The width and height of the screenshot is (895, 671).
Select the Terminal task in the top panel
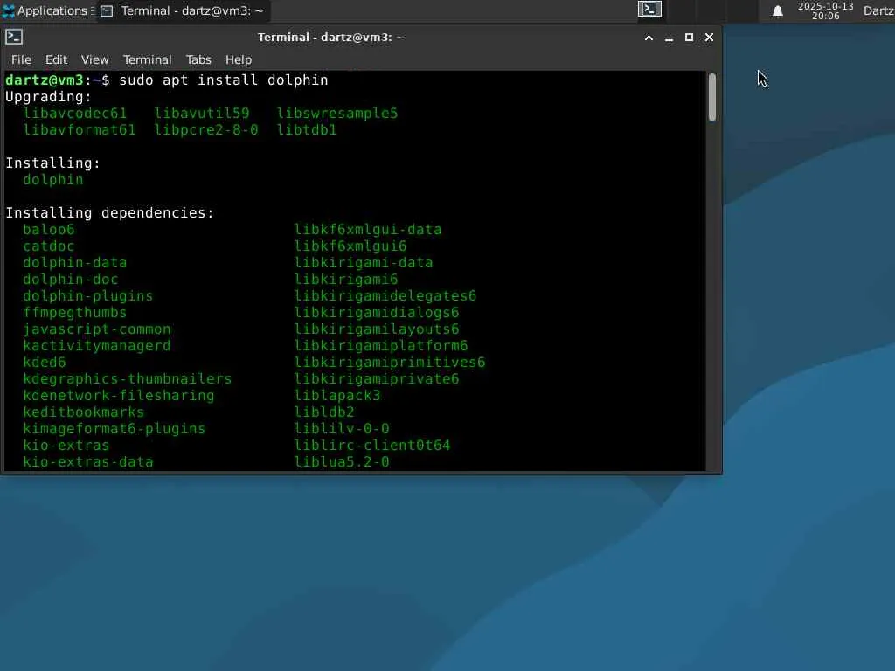pos(182,10)
